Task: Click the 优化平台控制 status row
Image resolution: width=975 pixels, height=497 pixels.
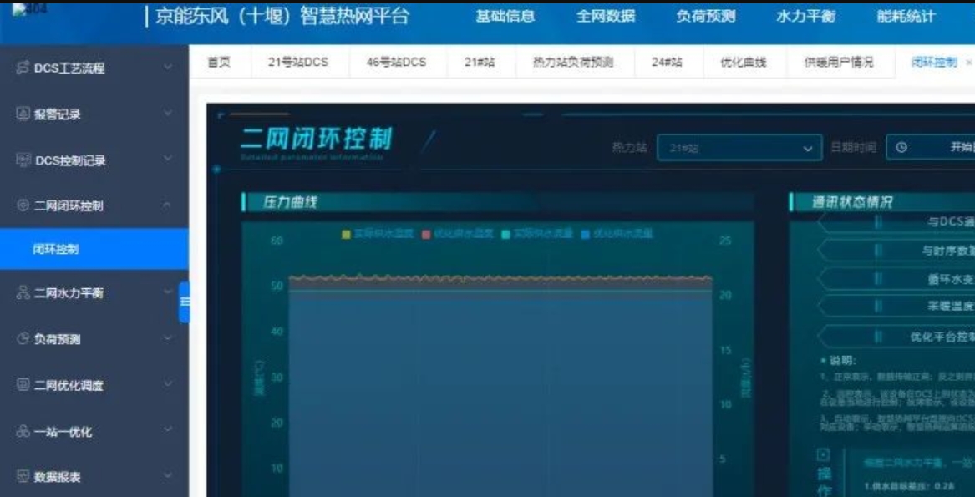Action: (x=896, y=337)
